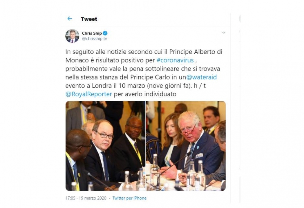Image resolution: width=304 pixels, height=208 pixels.
Task: Click the blue verified badge
Action: tap(105, 33)
